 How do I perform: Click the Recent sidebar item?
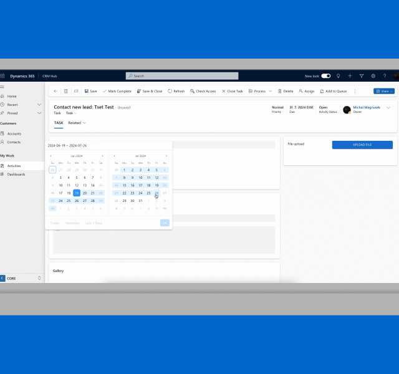tap(12, 105)
